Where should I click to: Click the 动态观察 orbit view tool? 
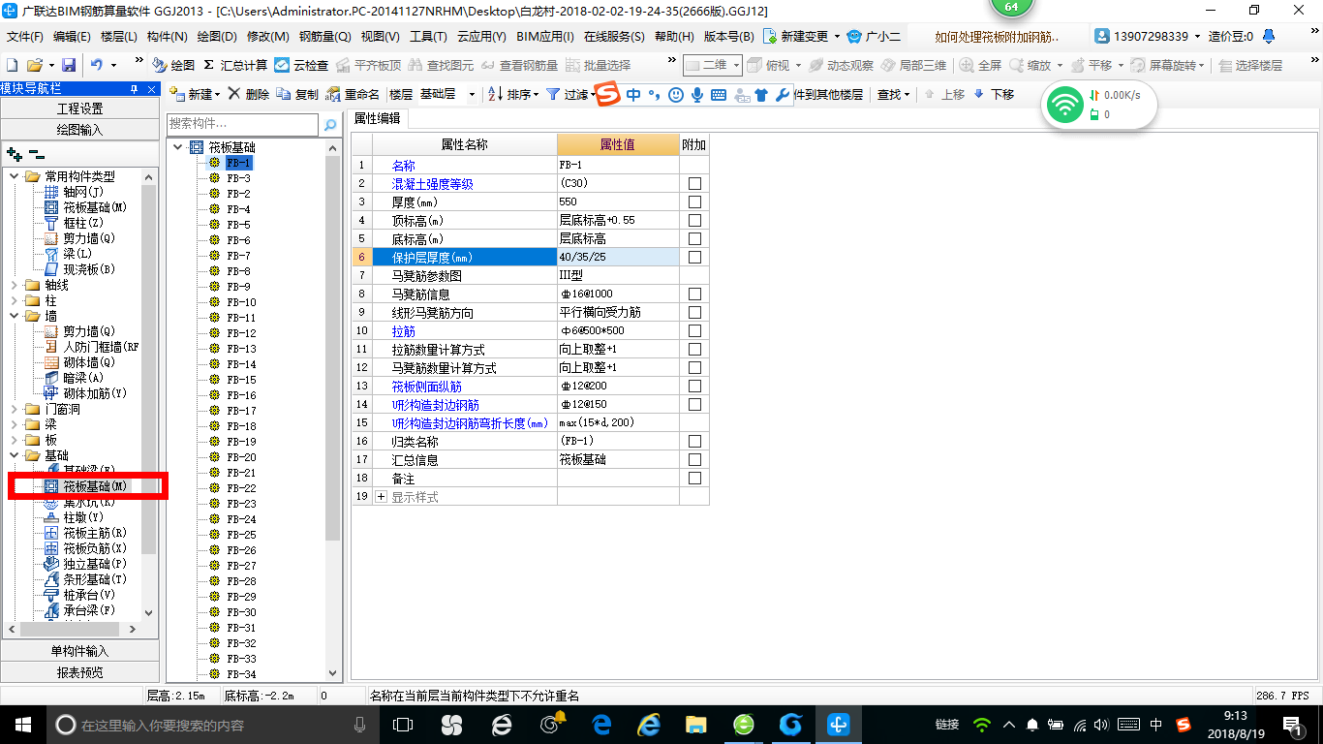(841, 65)
